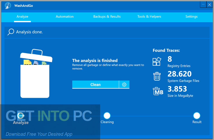Screen dimensions: 214x140
Task: Click the Analysis done status text
Action: point(29,32)
